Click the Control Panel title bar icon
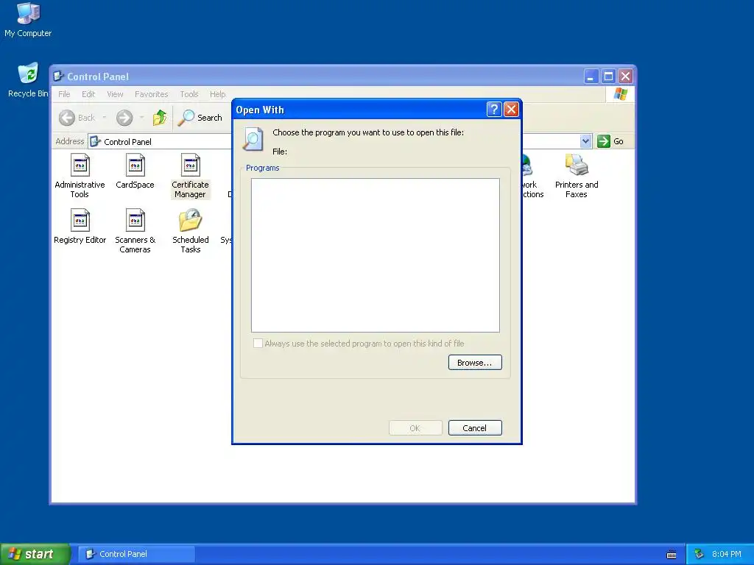The height and width of the screenshot is (565, 754). (x=59, y=77)
